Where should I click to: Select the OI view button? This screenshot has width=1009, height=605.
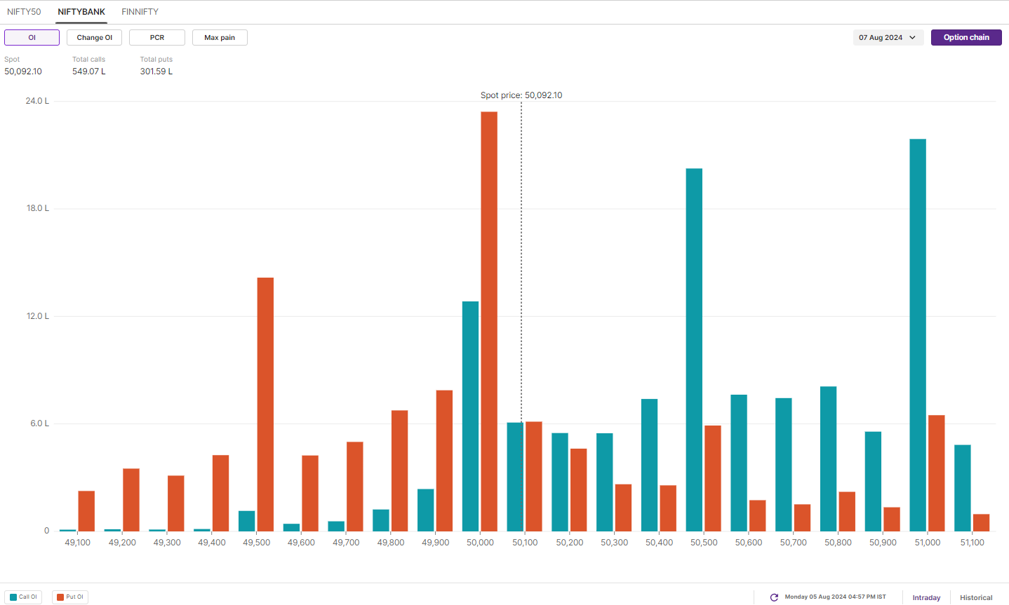[32, 38]
